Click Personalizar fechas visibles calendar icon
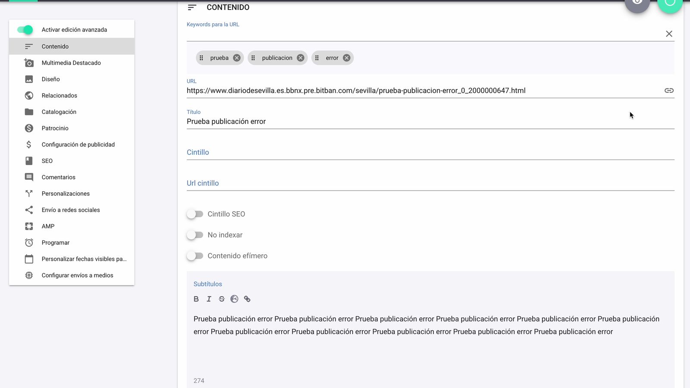 coord(29,259)
